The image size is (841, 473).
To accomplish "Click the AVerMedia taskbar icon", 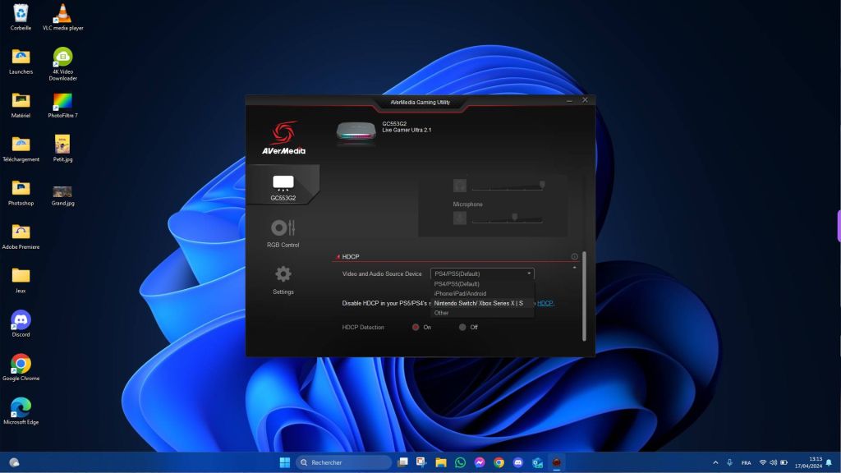I will 557,462.
